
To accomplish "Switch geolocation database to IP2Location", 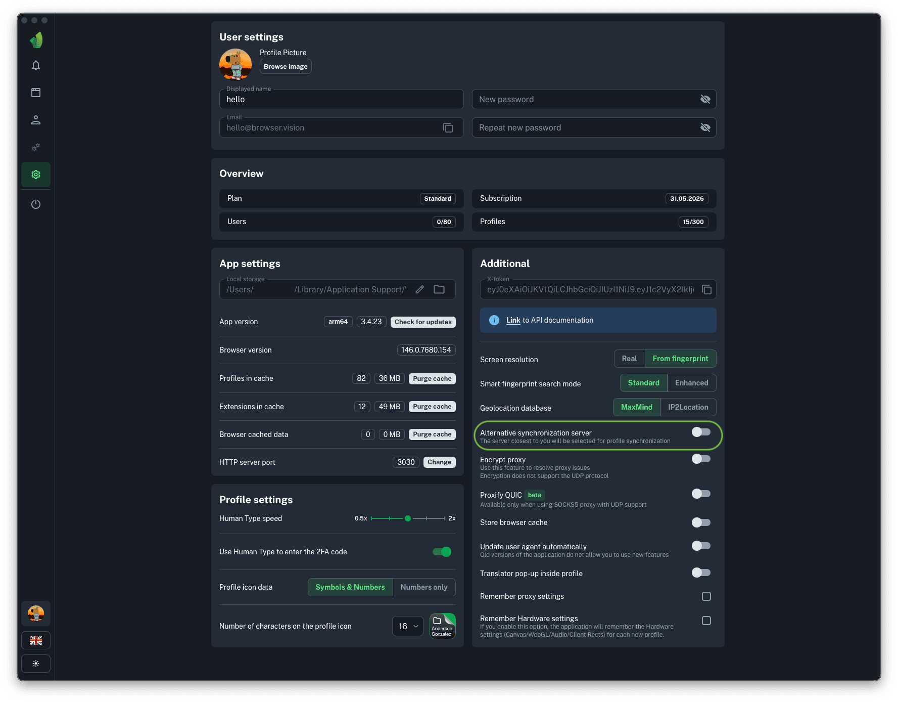I will coord(688,407).
